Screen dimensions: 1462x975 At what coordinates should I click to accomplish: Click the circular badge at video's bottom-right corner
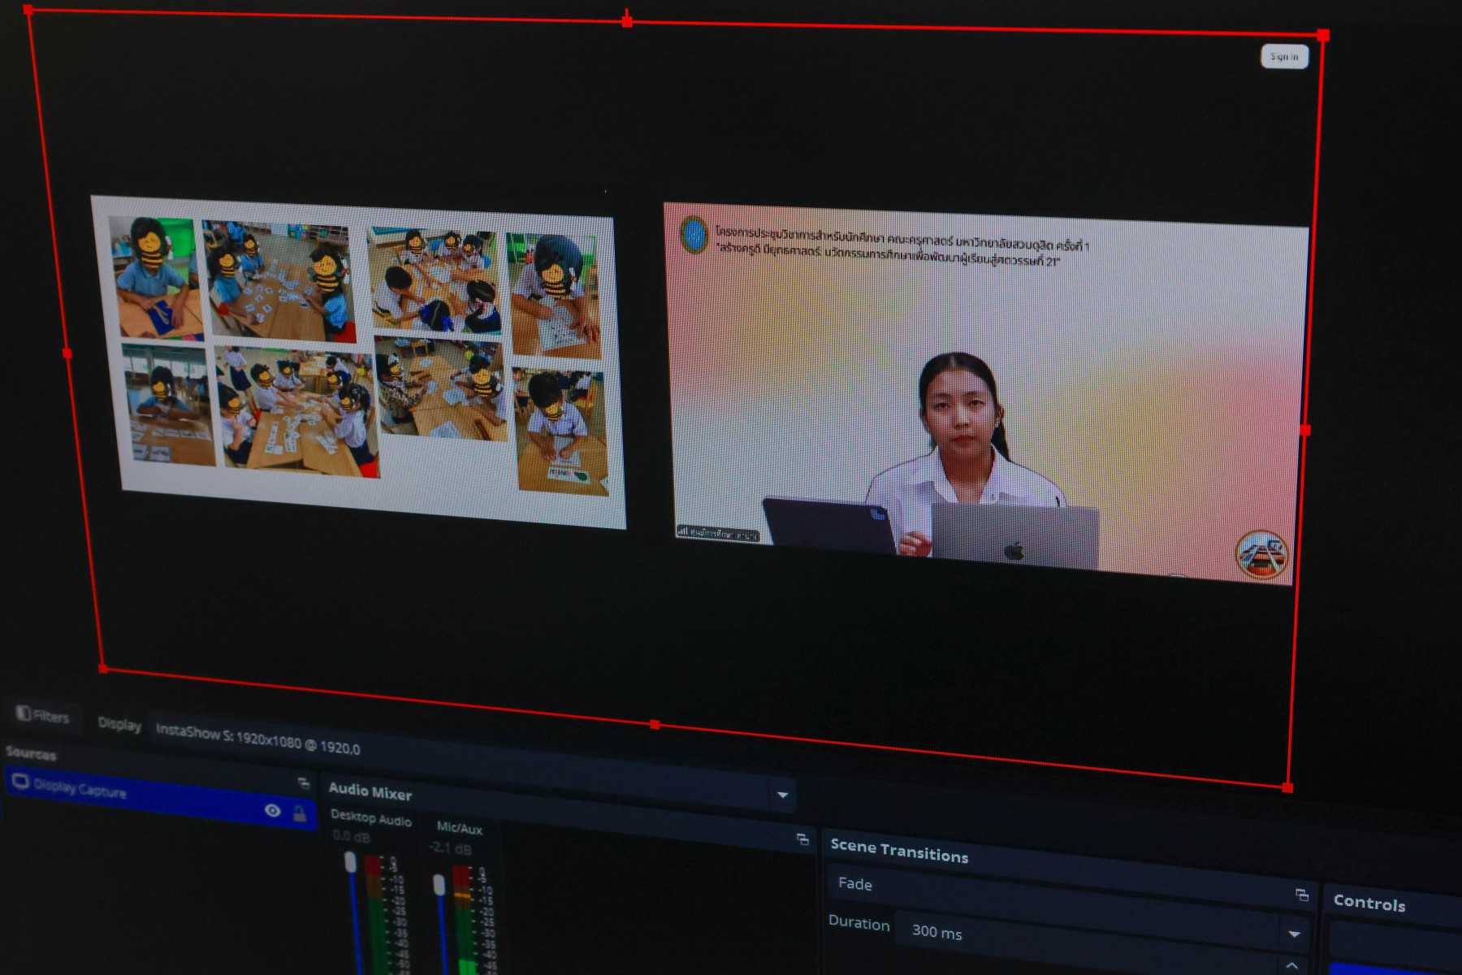tap(1261, 555)
